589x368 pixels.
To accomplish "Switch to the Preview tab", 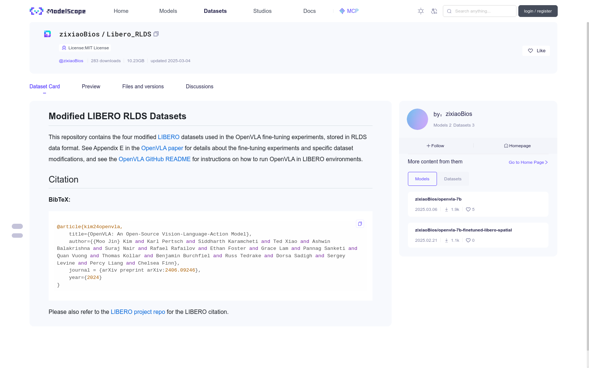I will tap(91, 86).
